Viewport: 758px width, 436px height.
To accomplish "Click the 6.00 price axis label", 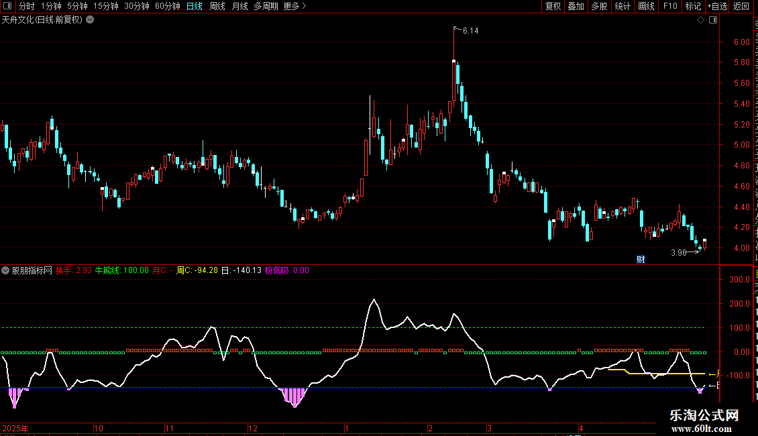I will [741, 42].
